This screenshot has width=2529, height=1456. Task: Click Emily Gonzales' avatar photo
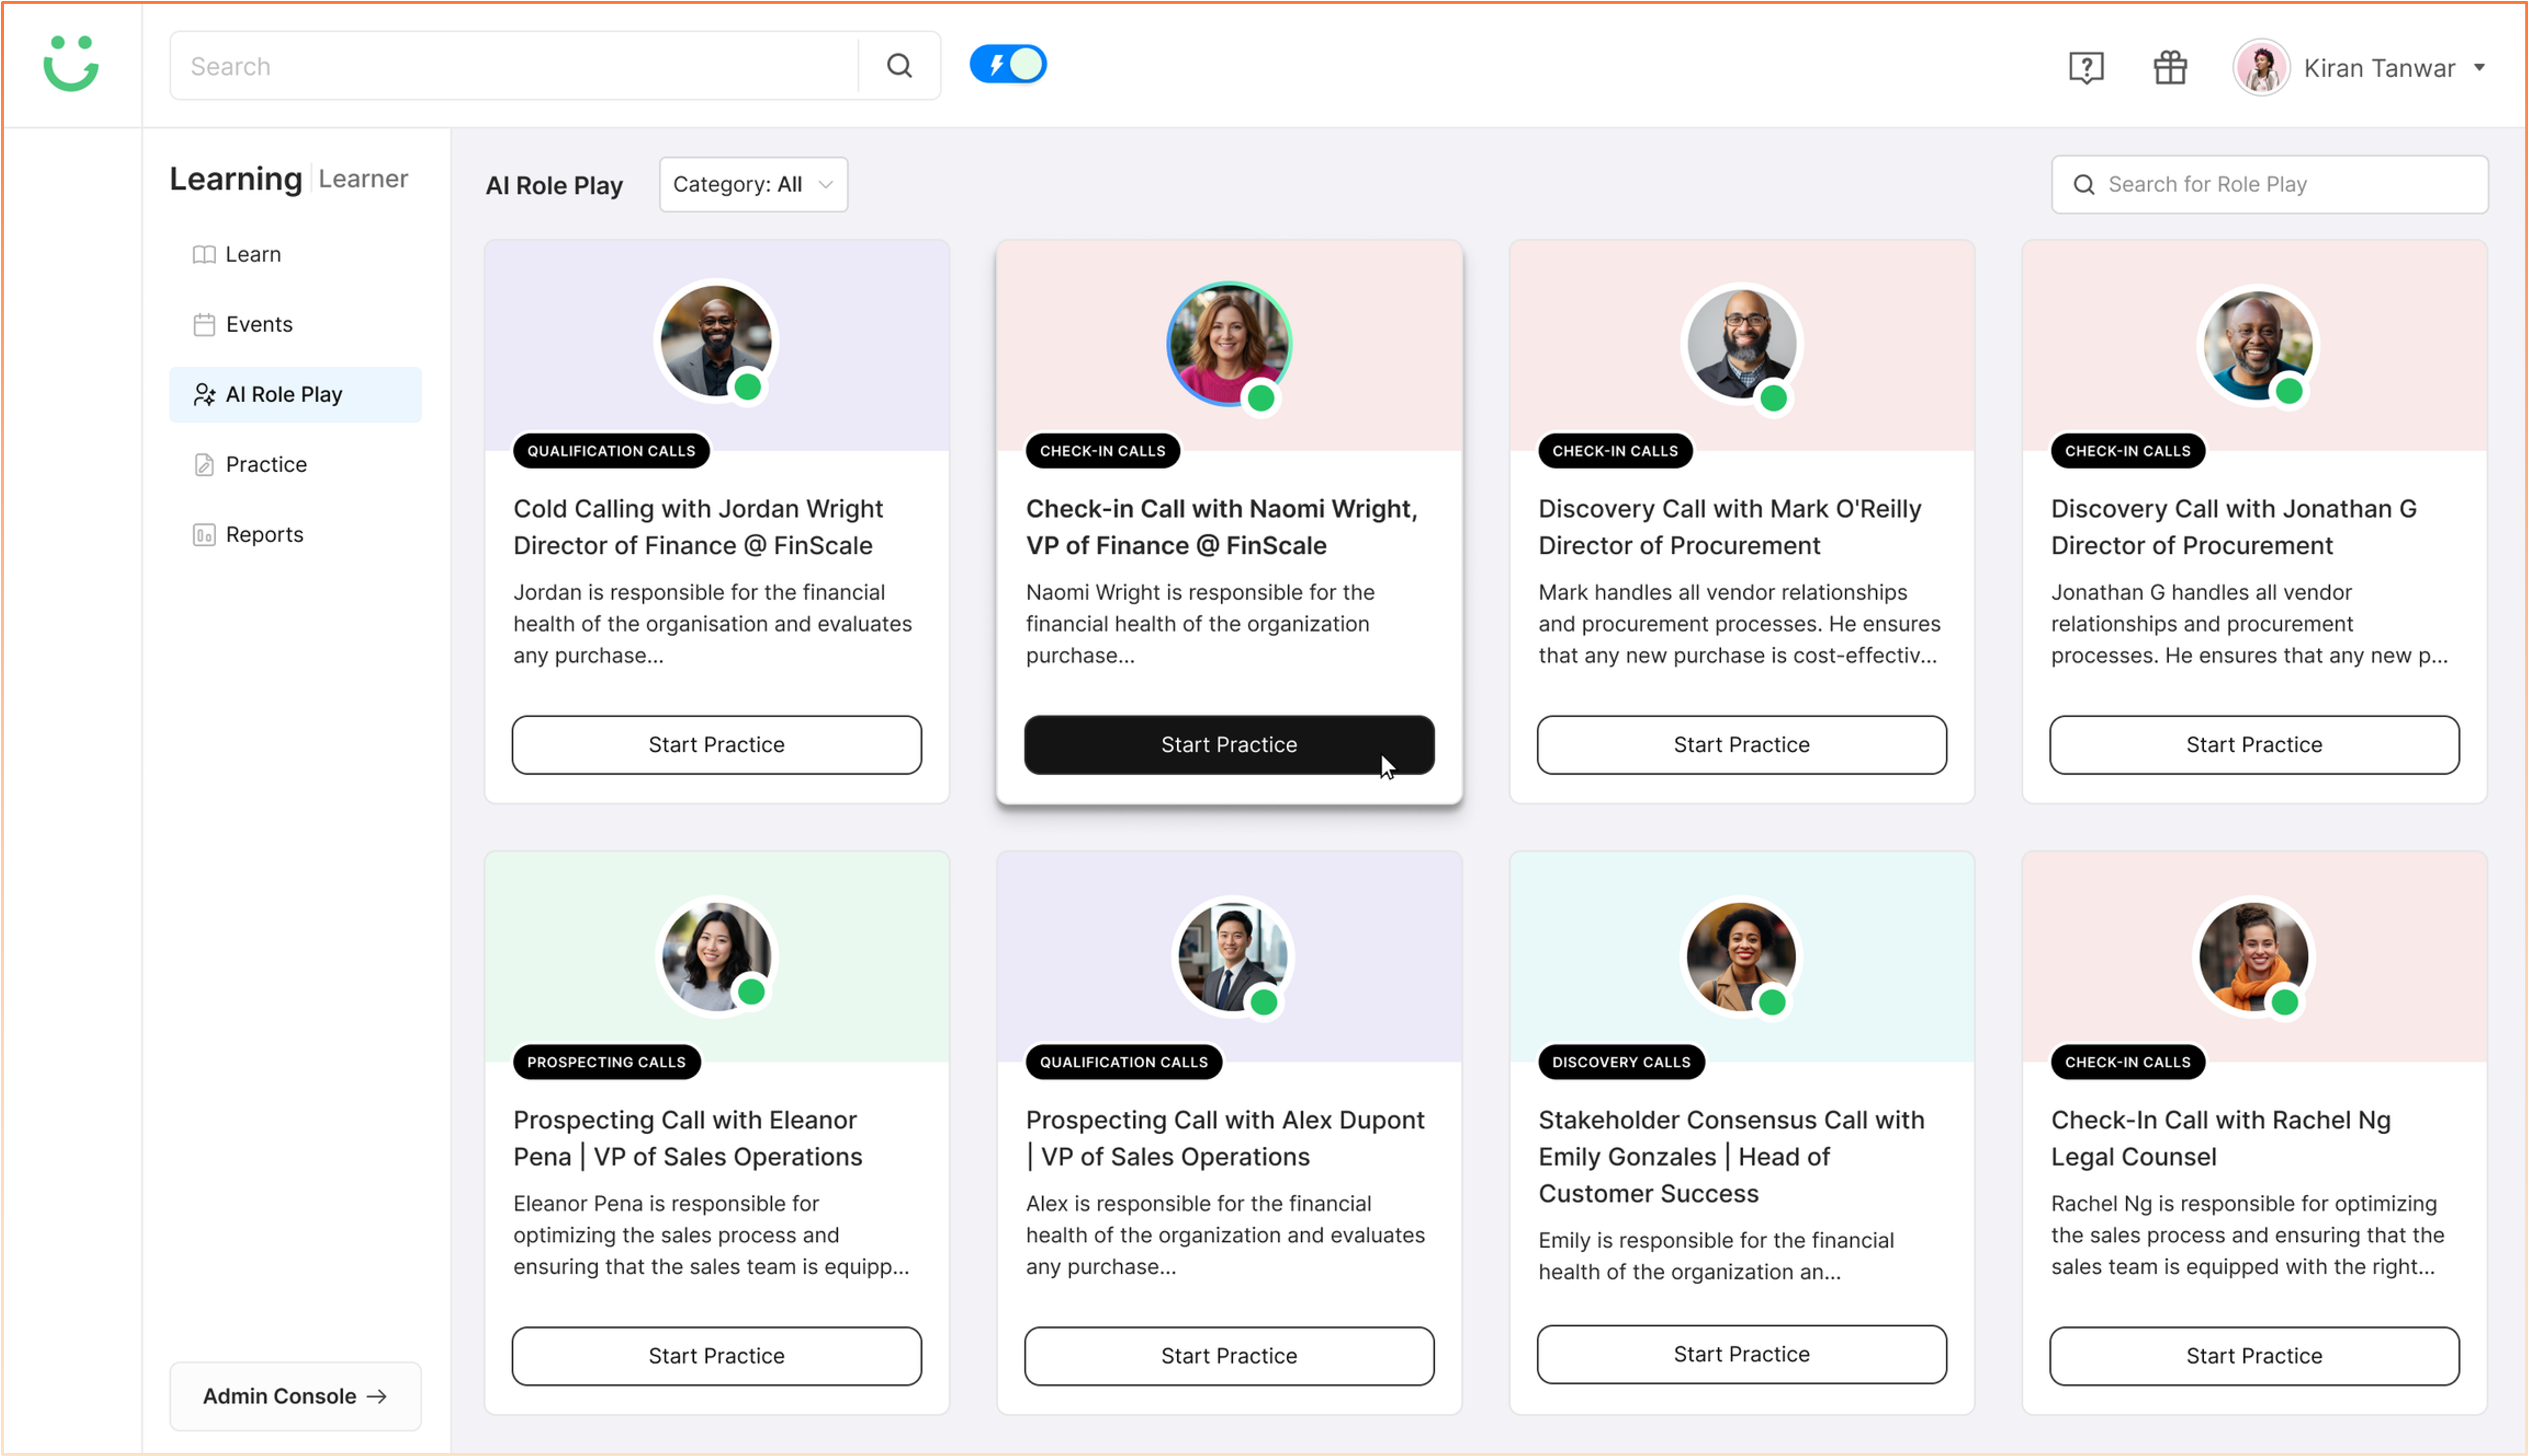click(1741, 957)
